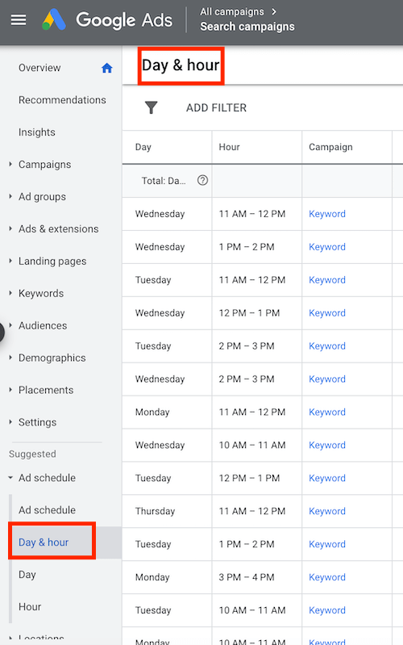The image size is (403, 645).
Task: Open Keyword link for Monday 3 PM – 4 PM
Action: [327, 577]
